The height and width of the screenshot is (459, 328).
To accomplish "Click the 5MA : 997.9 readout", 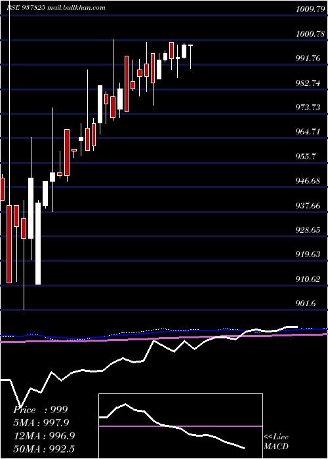I will tap(43, 423).
